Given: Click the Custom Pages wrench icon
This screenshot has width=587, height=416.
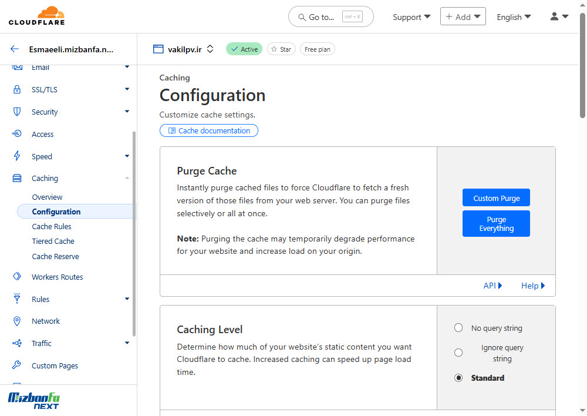Looking at the screenshot, I should click(17, 365).
